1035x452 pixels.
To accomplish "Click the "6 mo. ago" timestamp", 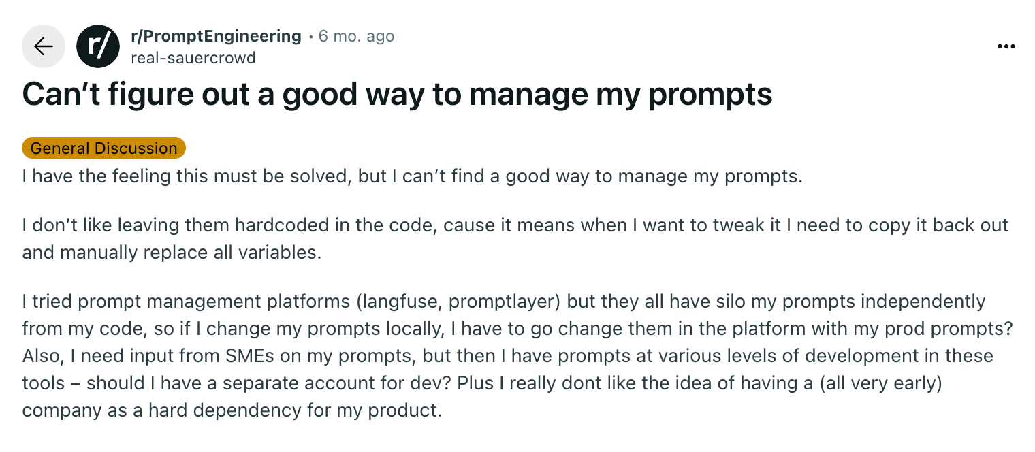I will [356, 36].
